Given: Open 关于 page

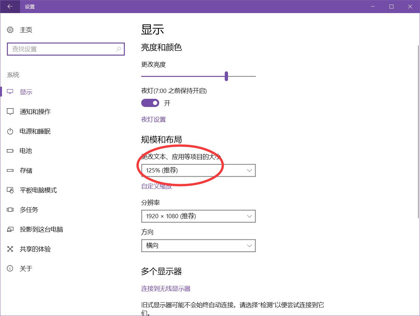Looking at the screenshot, I should tap(26, 269).
